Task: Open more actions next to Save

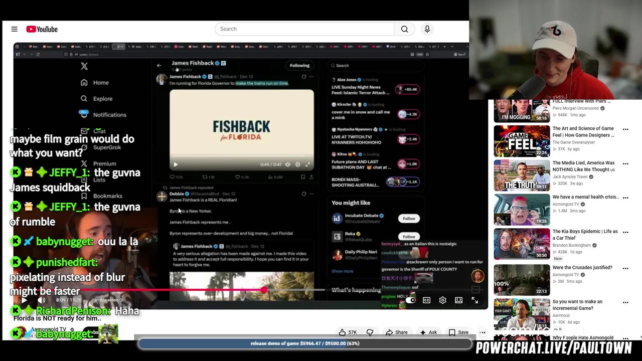Action: [482, 332]
